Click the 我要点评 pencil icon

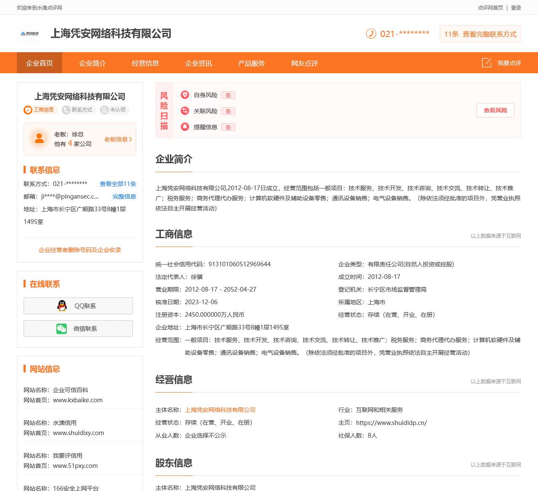486,63
